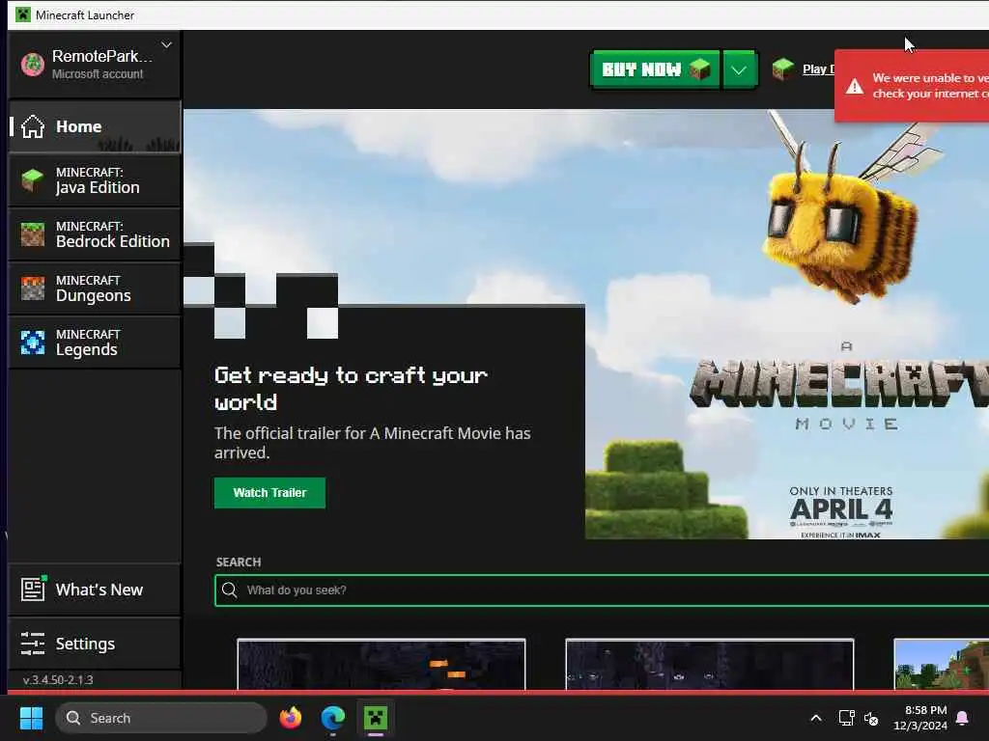Open the clock showing 8:58 PM
This screenshot has width=989, height=741.
pos(920,718)
